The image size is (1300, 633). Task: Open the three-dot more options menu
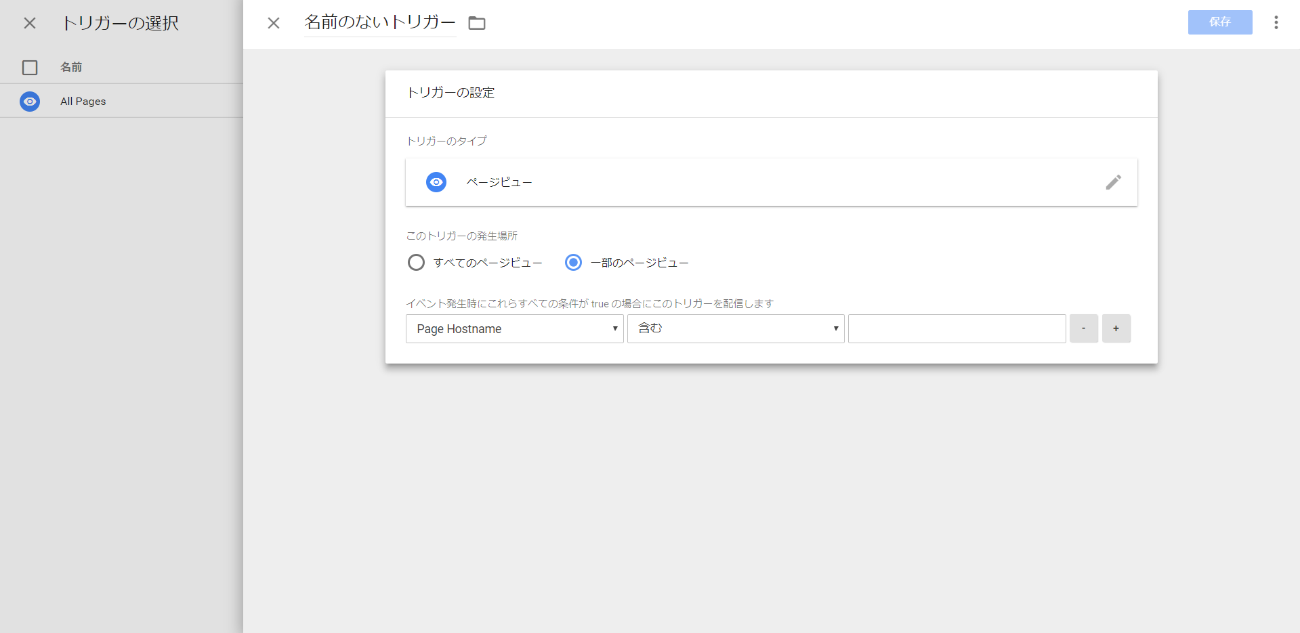point(1276,22)
